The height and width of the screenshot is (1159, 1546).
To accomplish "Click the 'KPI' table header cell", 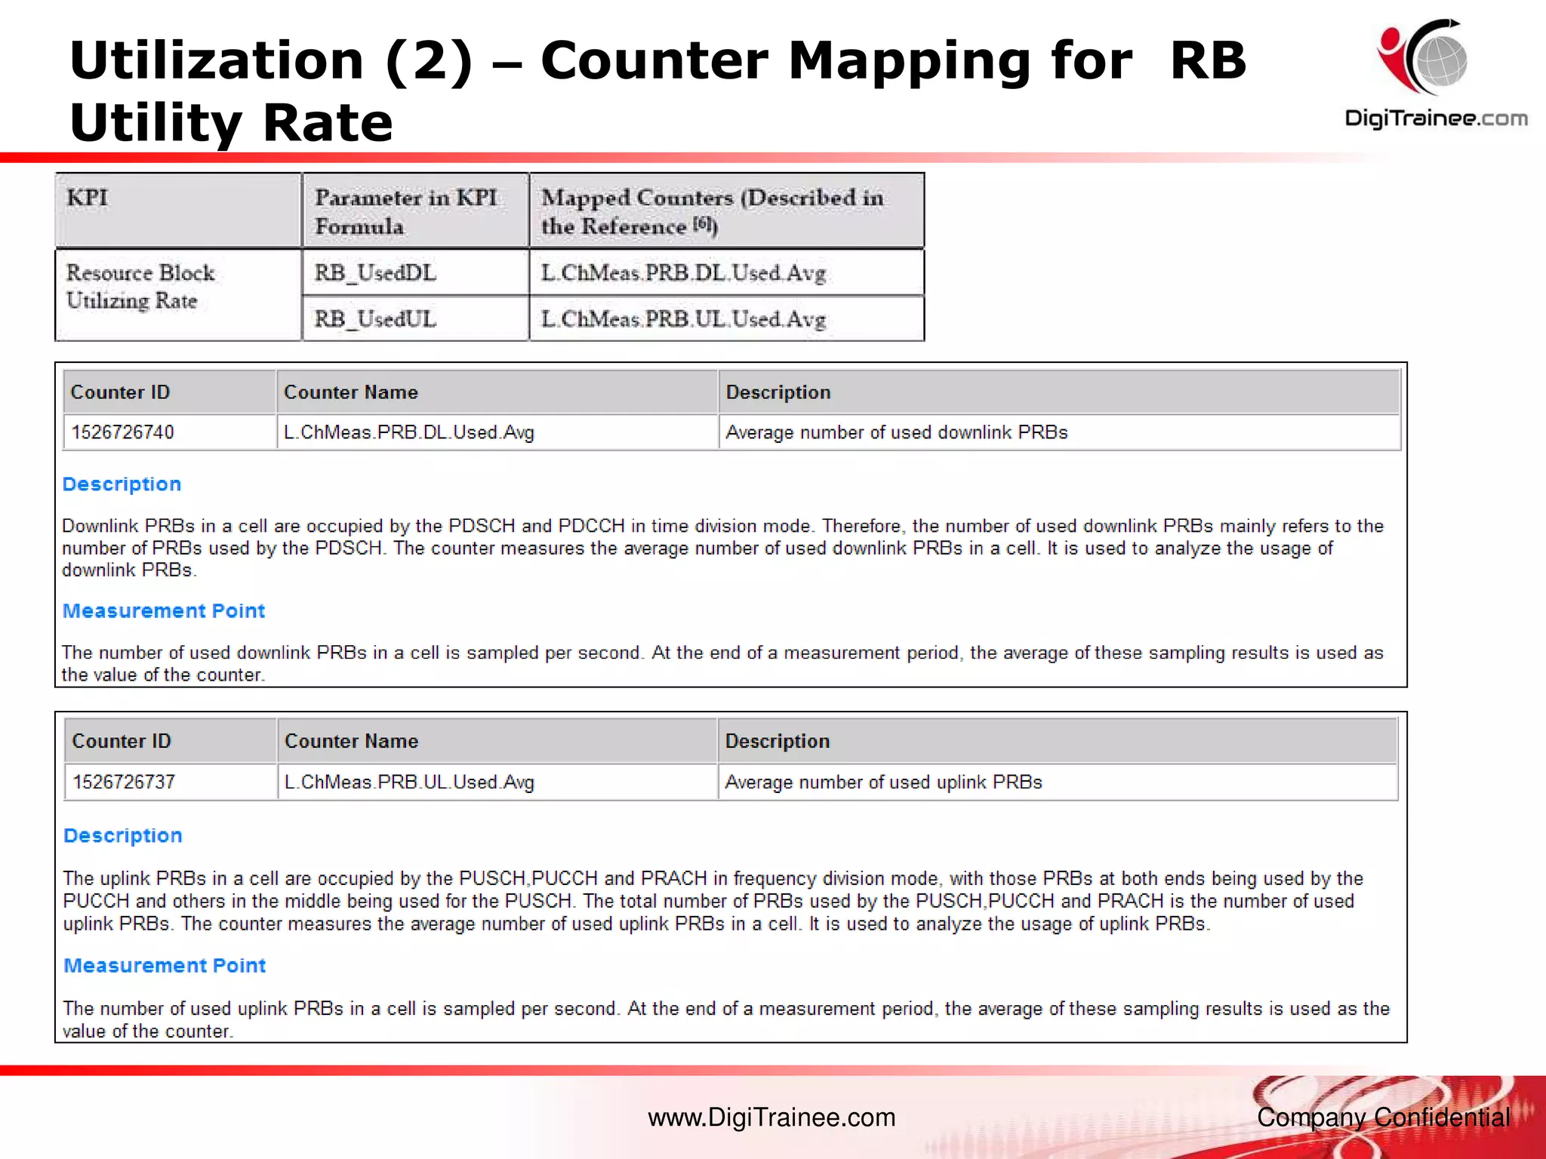I will (179, 211).
